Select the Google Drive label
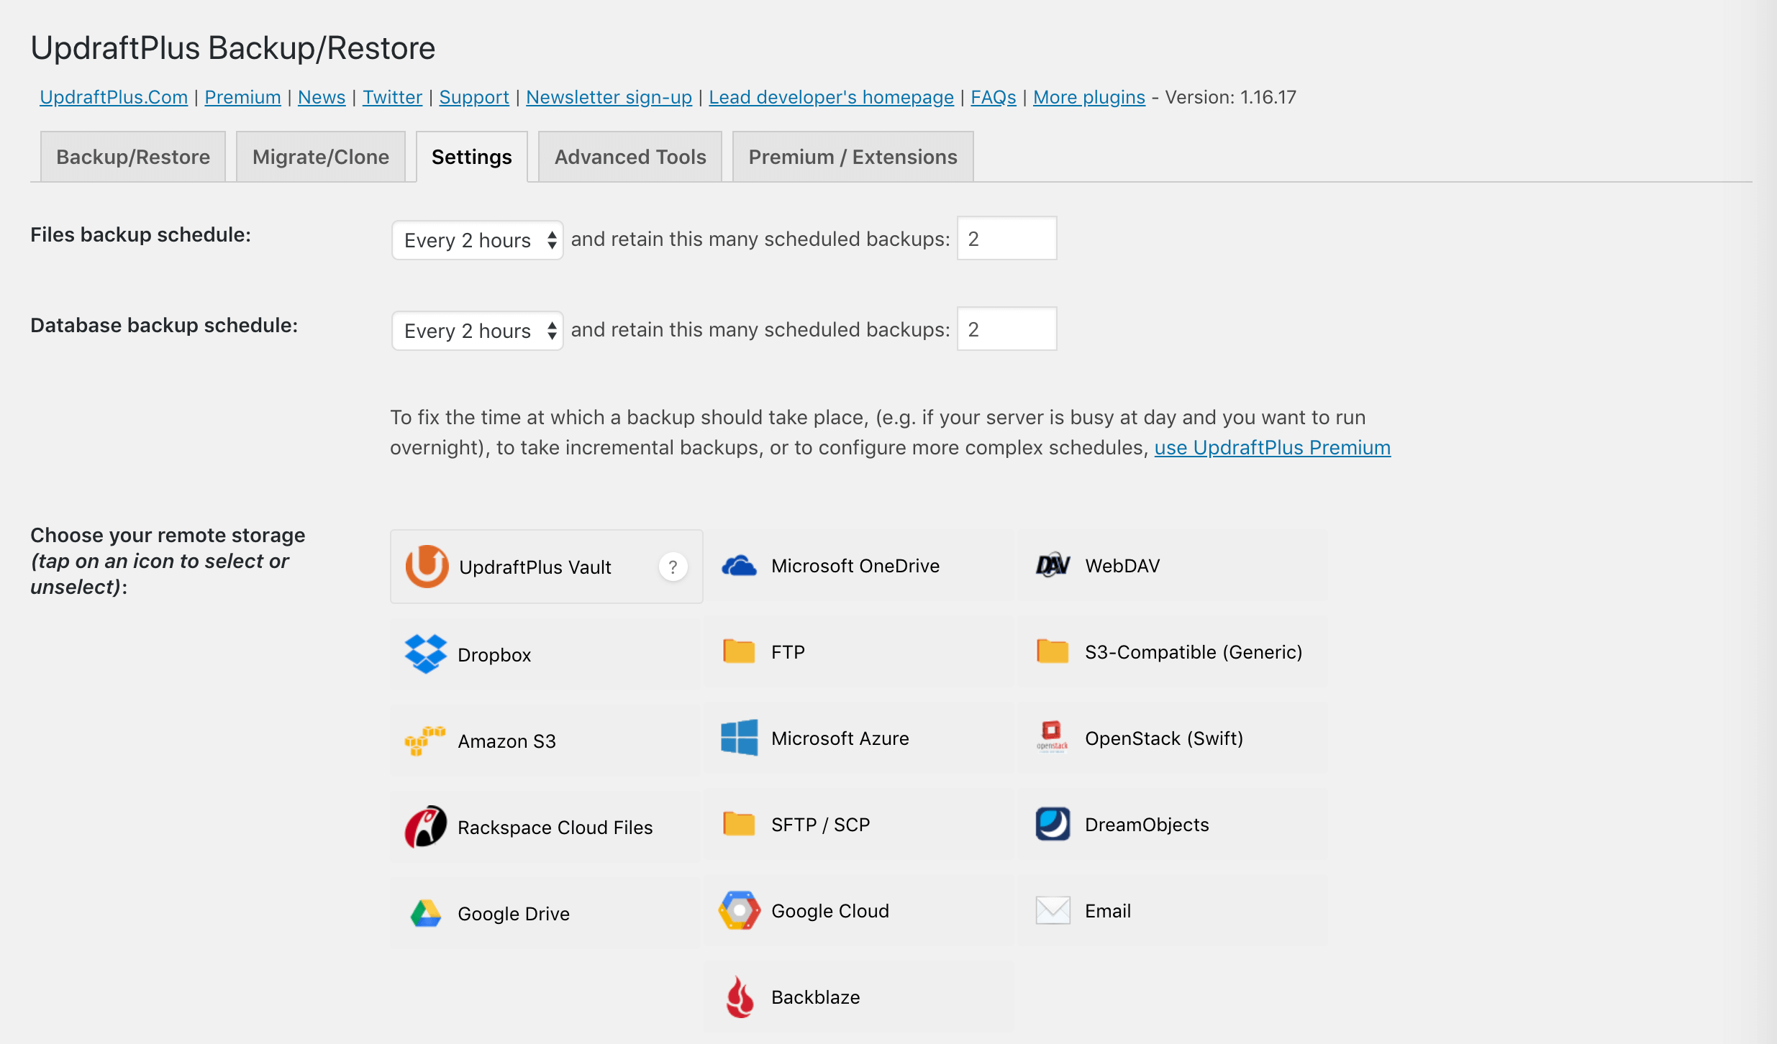This screenshot has height=1044, width=1777. pyautogui.click(x=514, y=914)
